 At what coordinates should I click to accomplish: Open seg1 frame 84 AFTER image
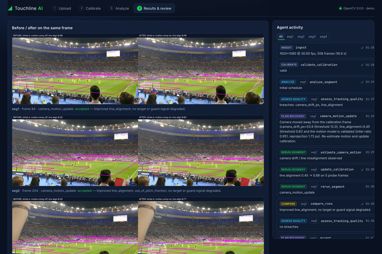click(201, 71)
